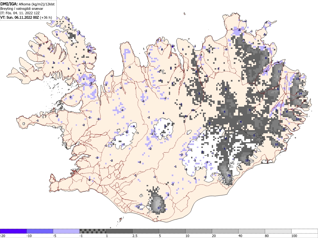This screenshot has width=318, height=238.
Task: Click the light purple -5 to -1 legend swatch
Action: tap(66, 231)
